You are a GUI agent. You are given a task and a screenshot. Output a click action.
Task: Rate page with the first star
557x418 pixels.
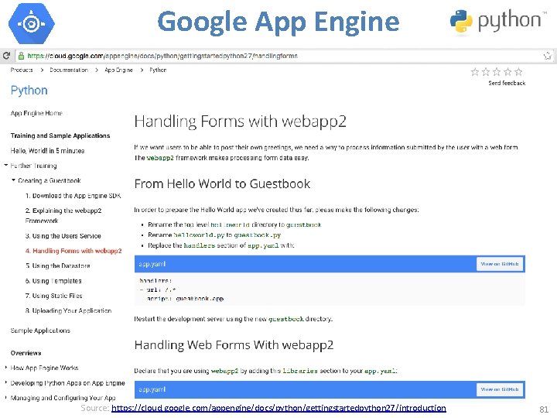475,71
